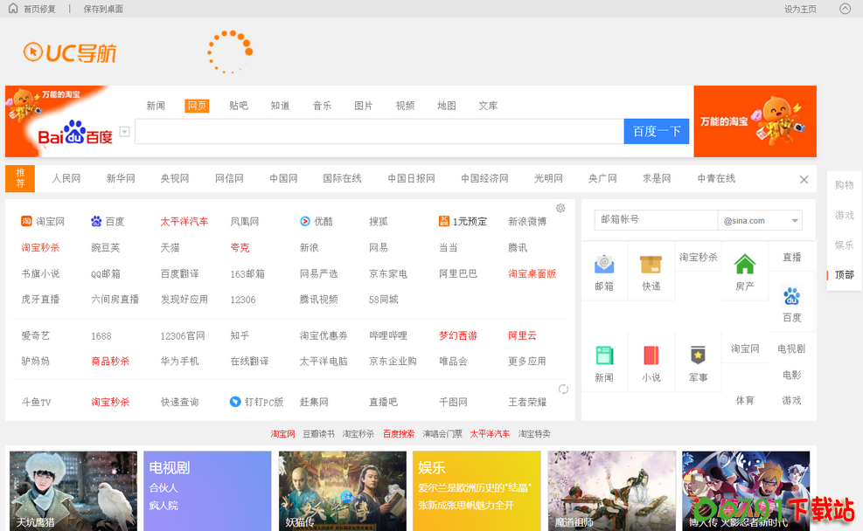Click the orange 推荐 side tab
This screenshot has width=863, height=531.
coord(19,178)
